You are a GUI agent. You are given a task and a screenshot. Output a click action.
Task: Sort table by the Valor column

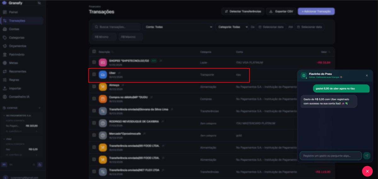pos(325,52)
